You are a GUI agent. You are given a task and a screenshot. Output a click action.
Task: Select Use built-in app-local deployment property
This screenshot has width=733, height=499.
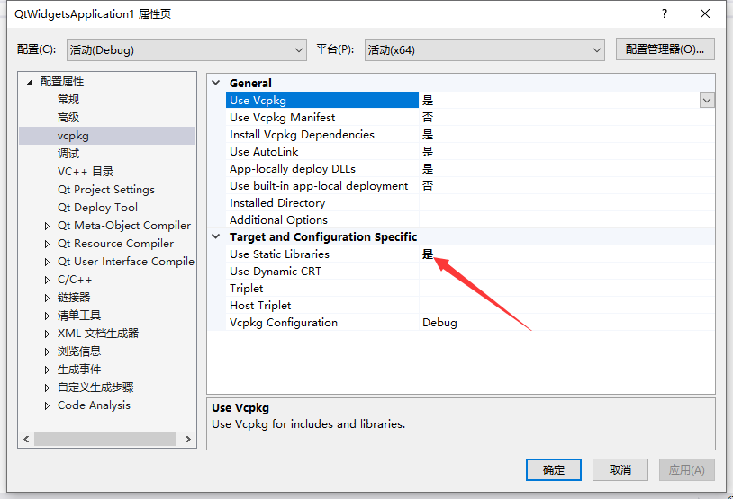[319, 186]
